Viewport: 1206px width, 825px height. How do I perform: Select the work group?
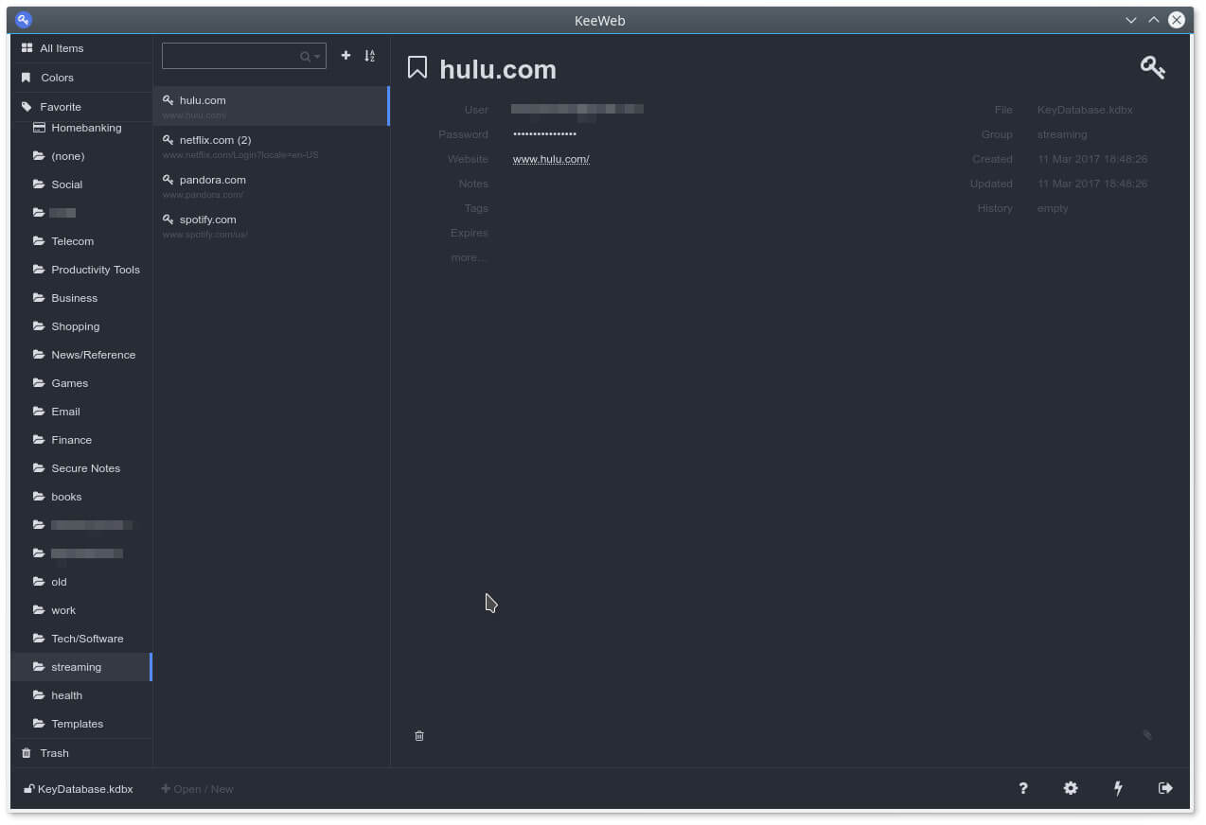point(81,610)
